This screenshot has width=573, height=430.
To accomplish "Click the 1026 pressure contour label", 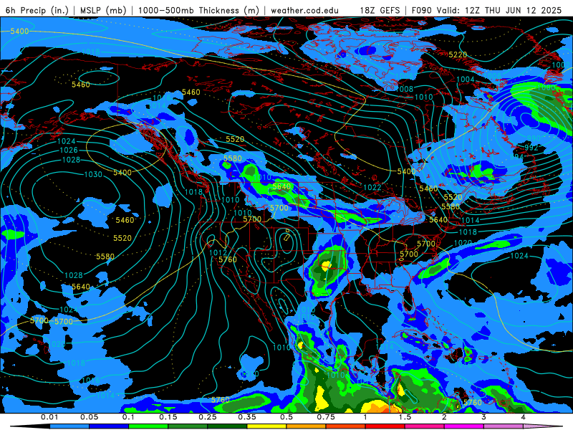I will pos(69,150).
